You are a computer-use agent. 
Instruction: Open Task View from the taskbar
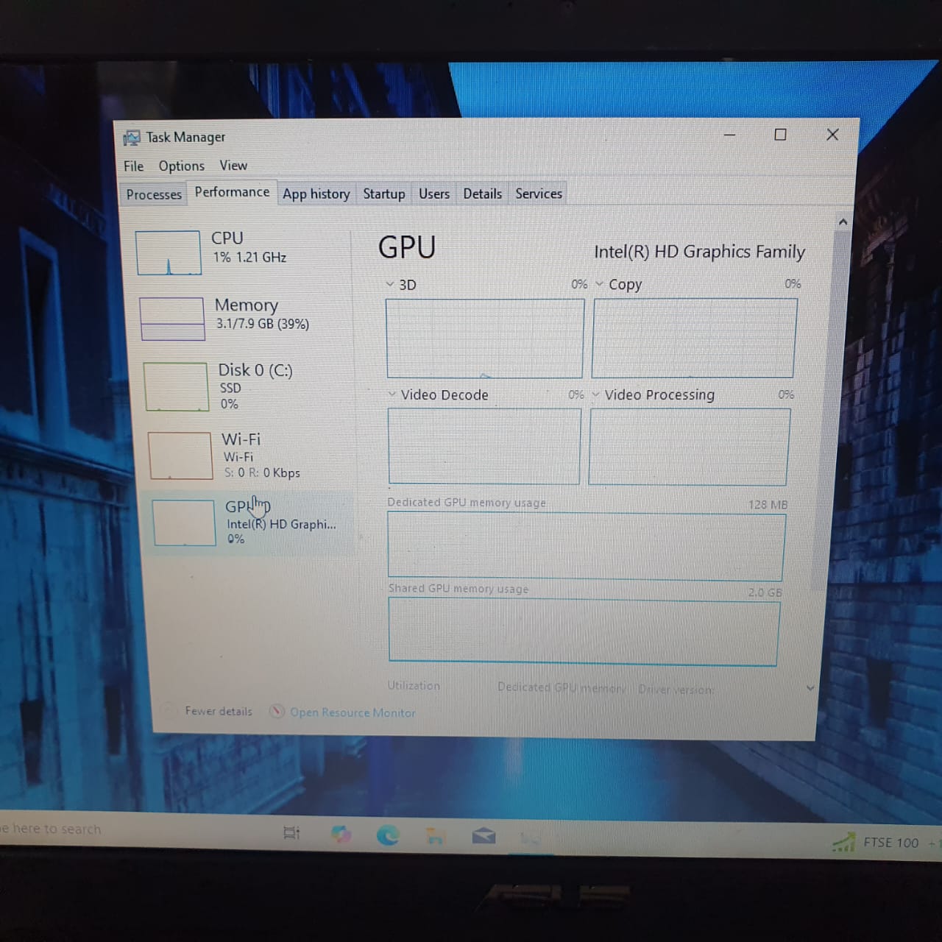pos(291,833)
